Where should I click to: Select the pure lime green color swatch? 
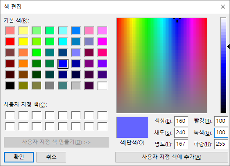click(36, 53)
